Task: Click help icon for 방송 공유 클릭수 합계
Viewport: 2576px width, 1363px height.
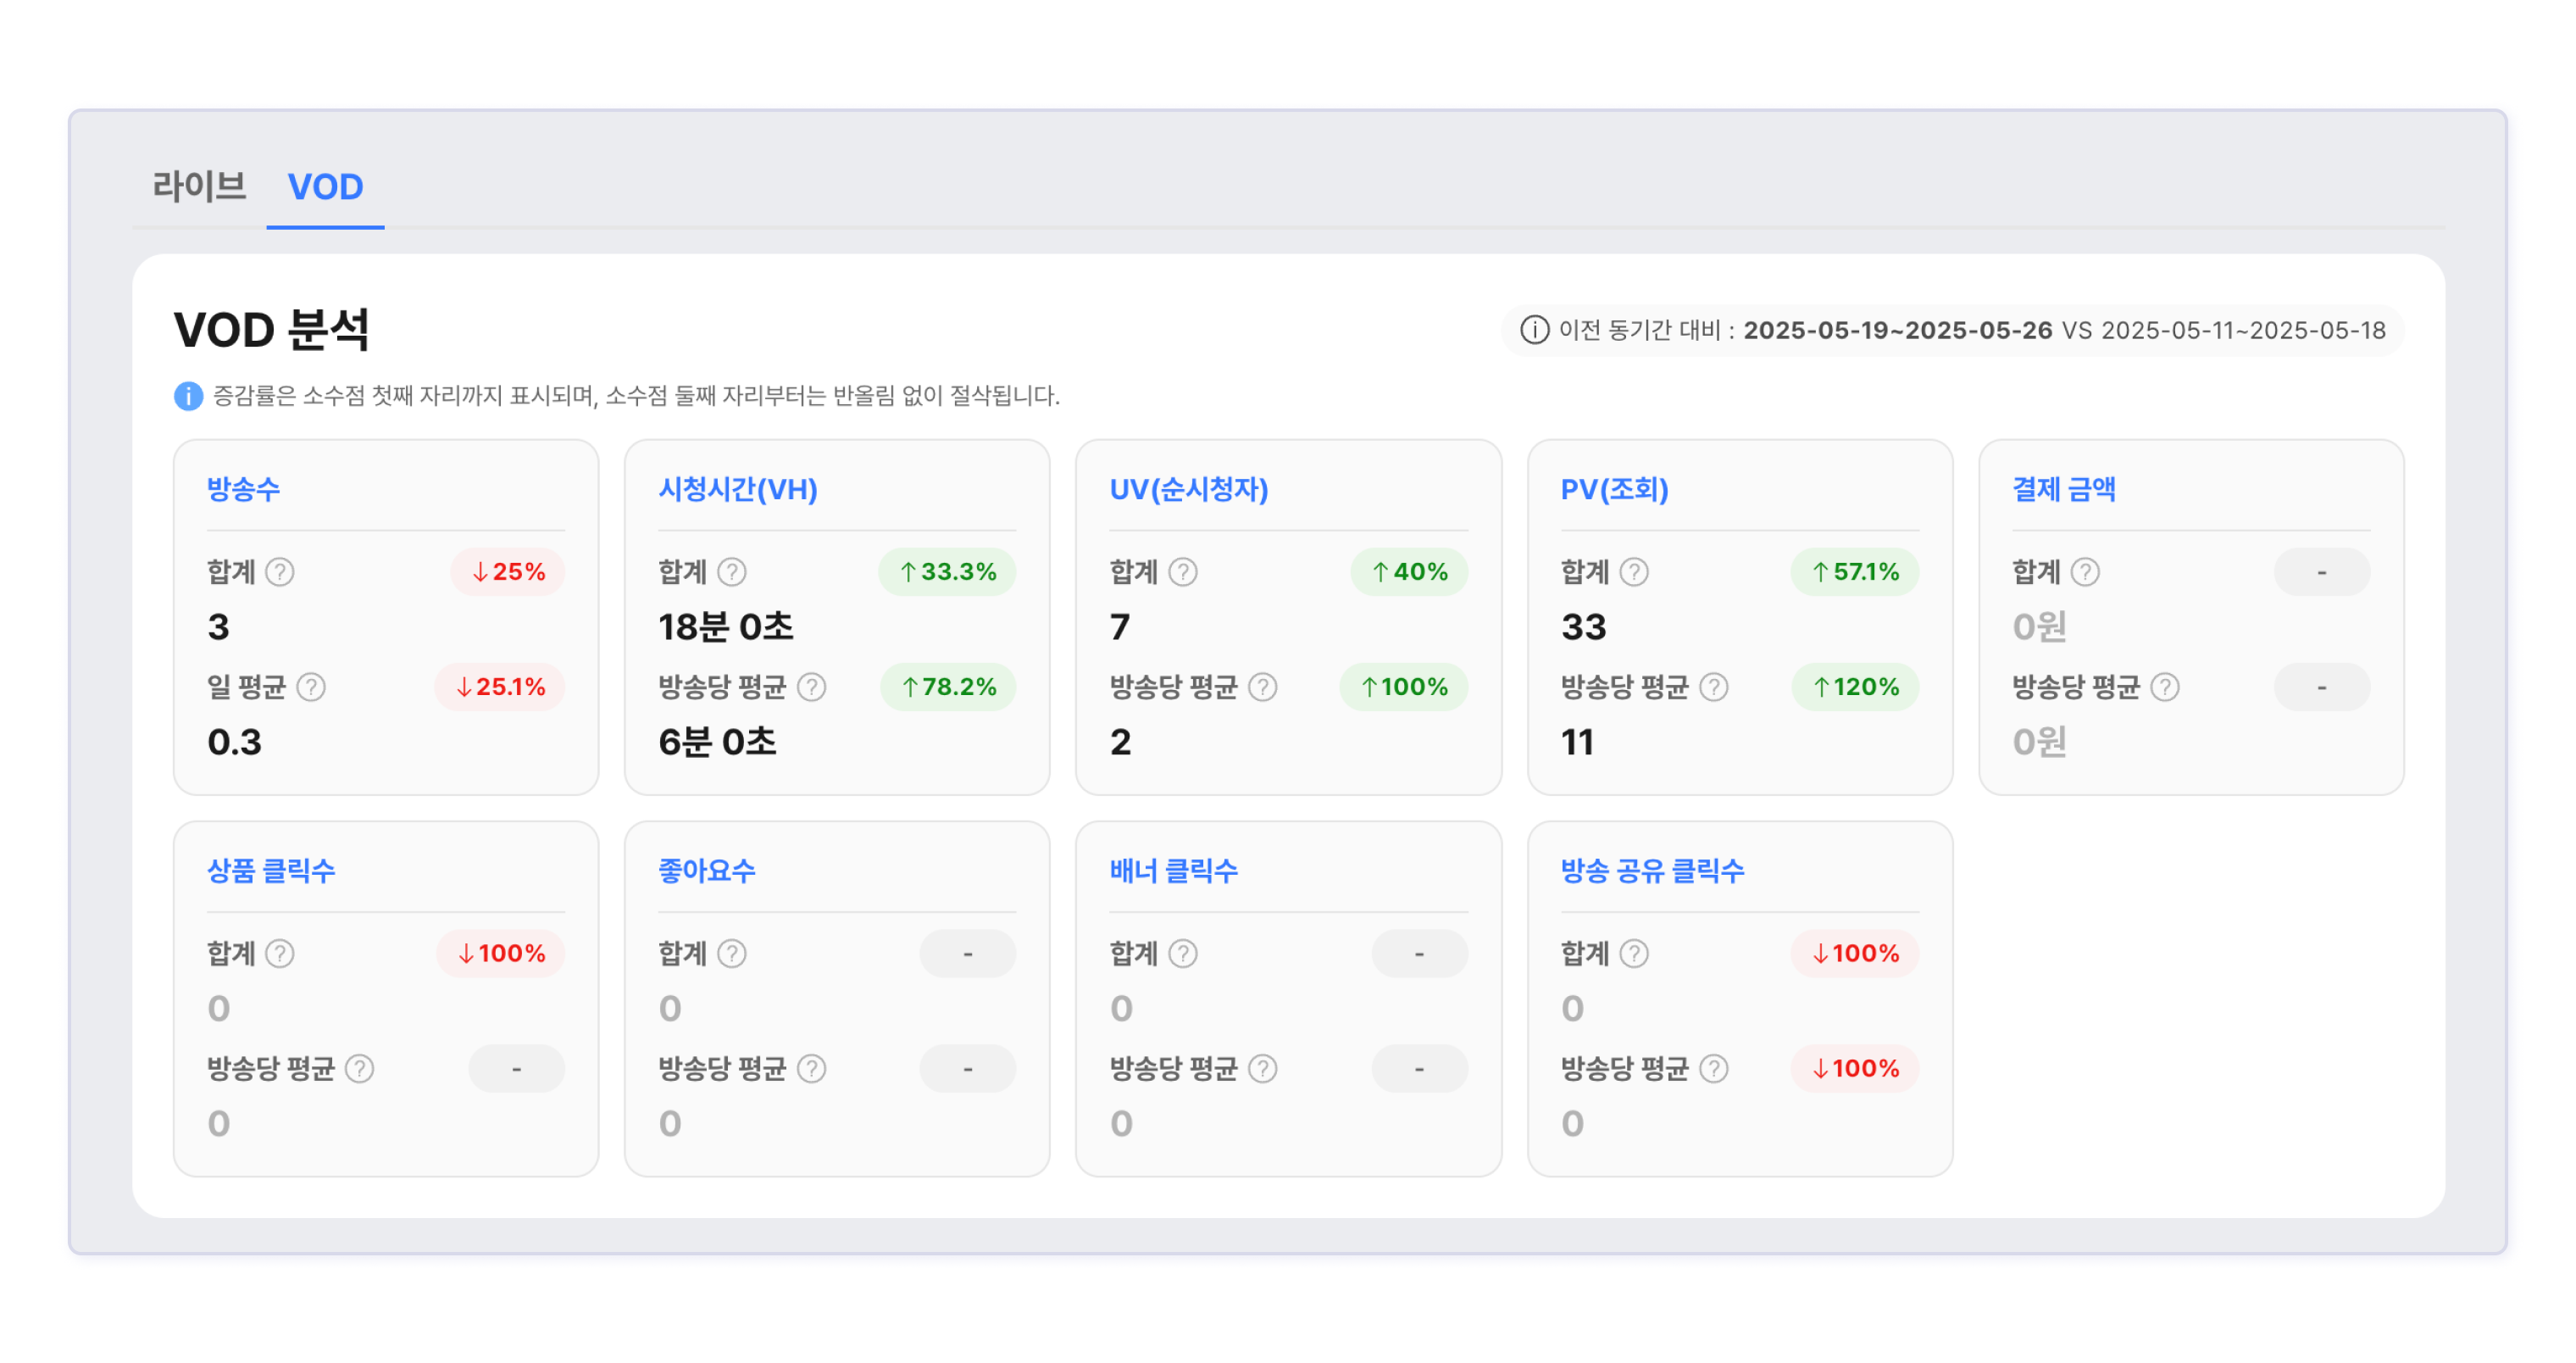Action: (x=1634, y=953)
